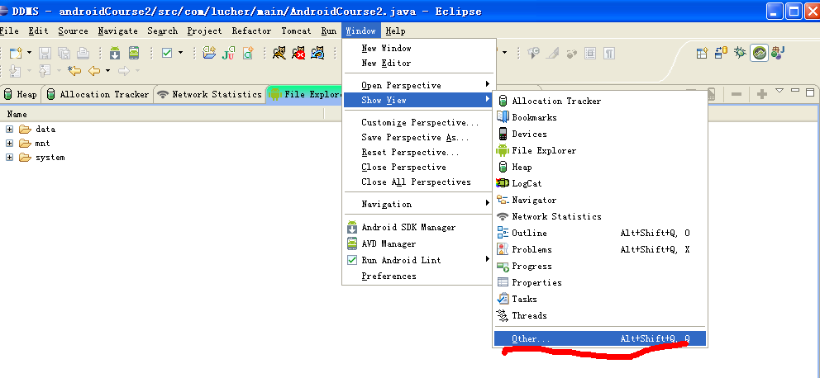
Task: Choose New Window from Window menu
Action: click(419, 48)
